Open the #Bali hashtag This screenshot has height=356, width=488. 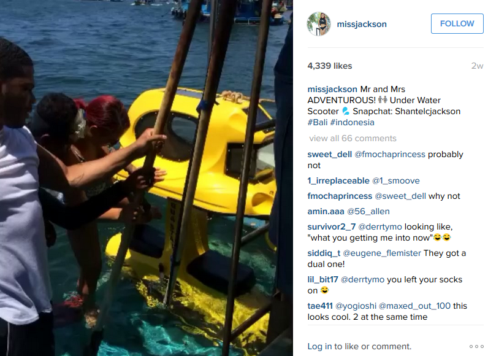coord(318,122)
